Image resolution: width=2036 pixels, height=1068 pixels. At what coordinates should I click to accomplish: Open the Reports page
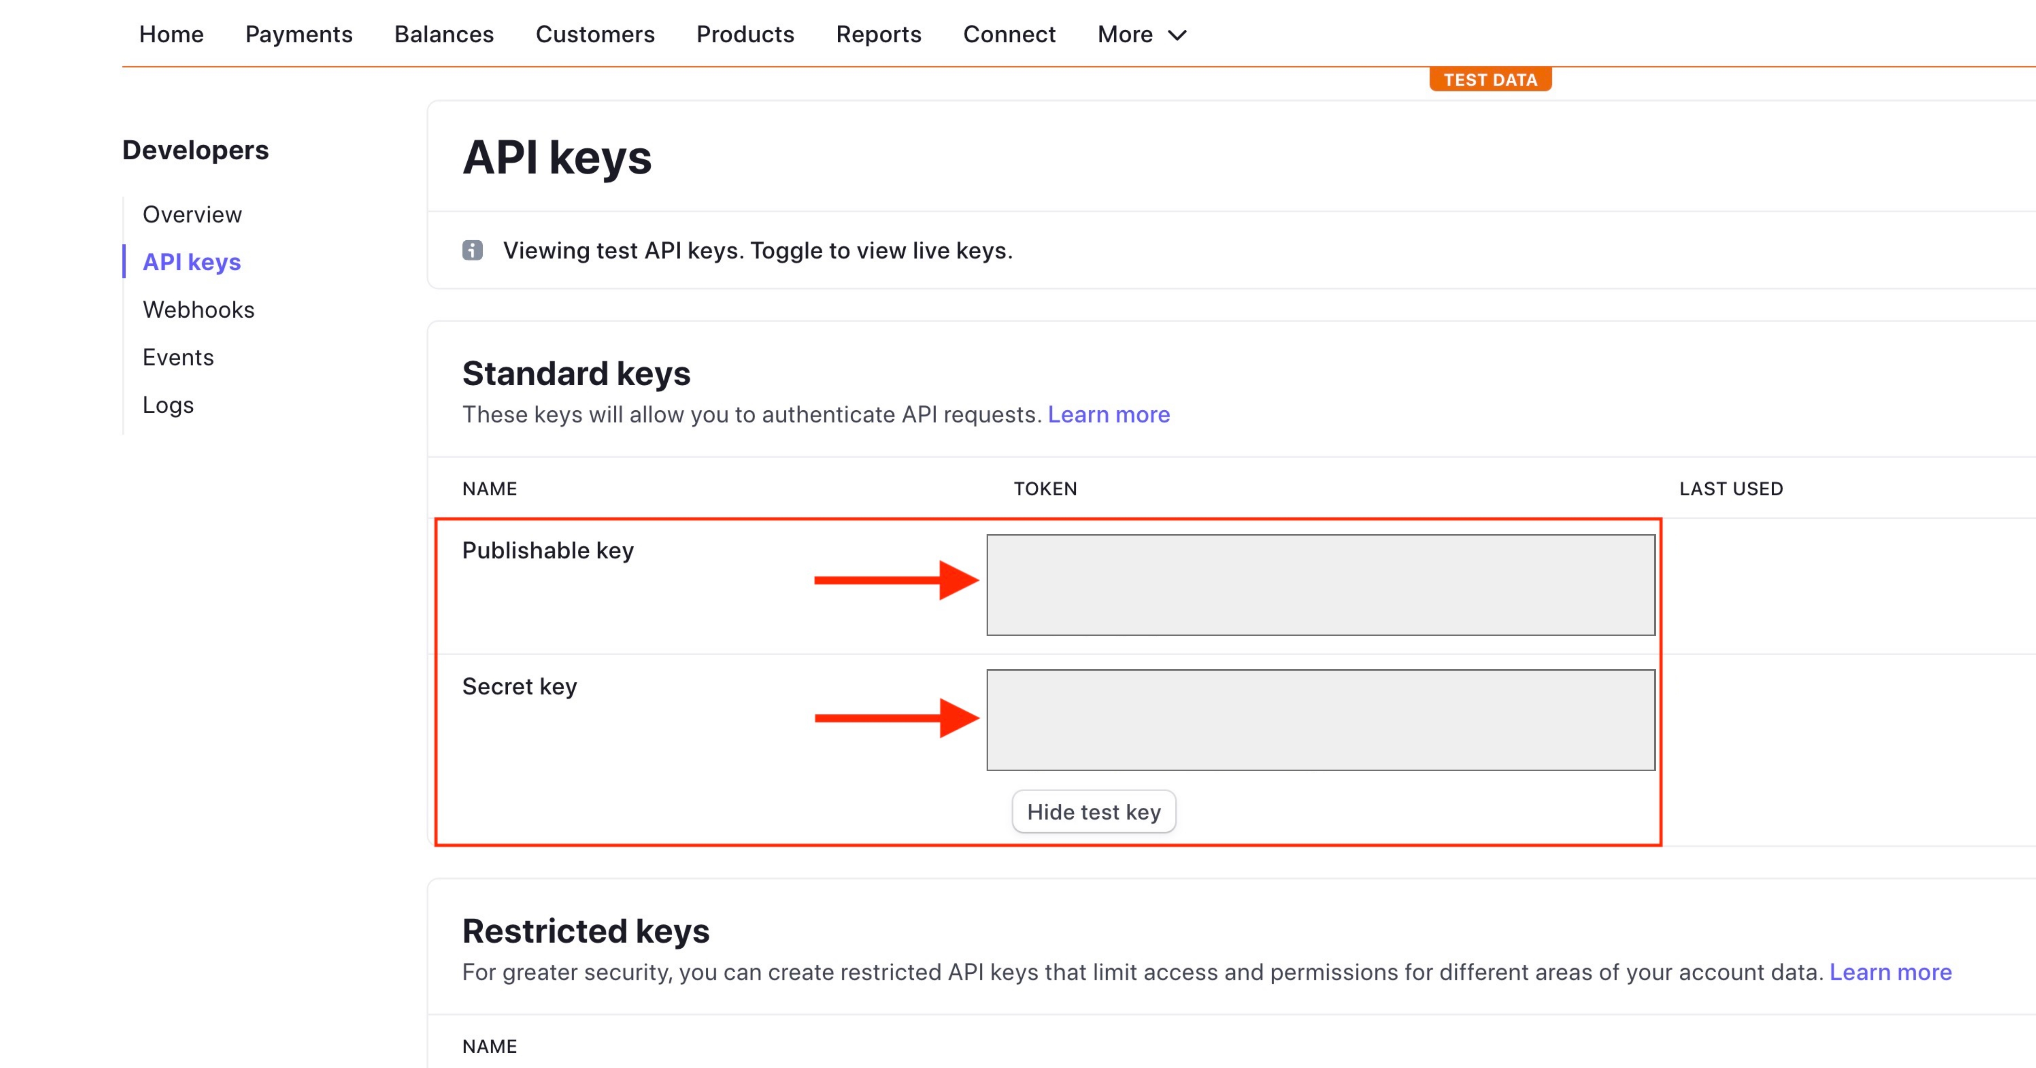point(878,34)
